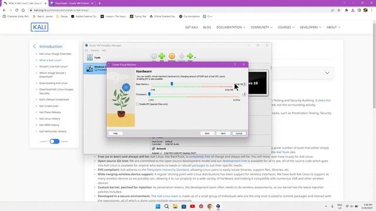Click the browser home icon
The image size is (376, 211).
[23, 10]
